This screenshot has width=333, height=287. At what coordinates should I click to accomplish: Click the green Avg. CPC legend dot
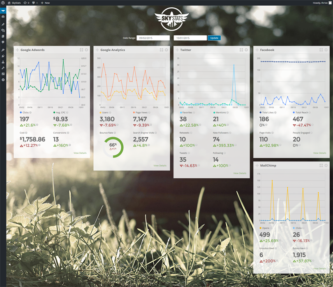(54, 112)
